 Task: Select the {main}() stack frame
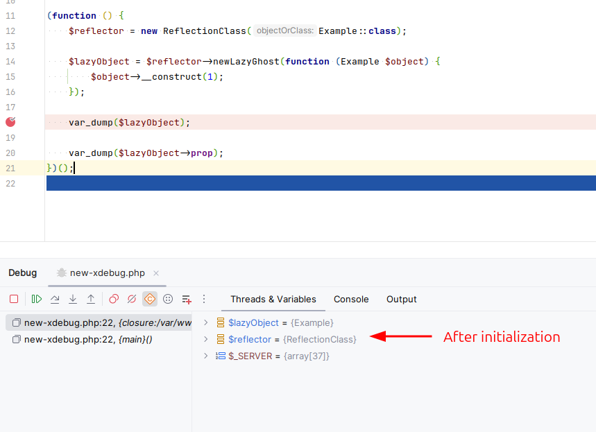87,339
